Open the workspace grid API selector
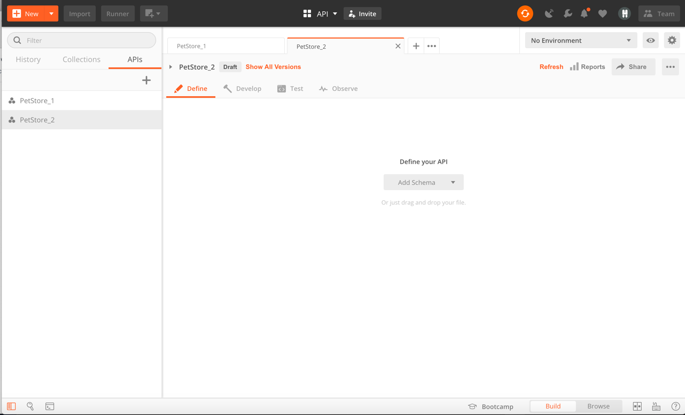 [320, 14]
